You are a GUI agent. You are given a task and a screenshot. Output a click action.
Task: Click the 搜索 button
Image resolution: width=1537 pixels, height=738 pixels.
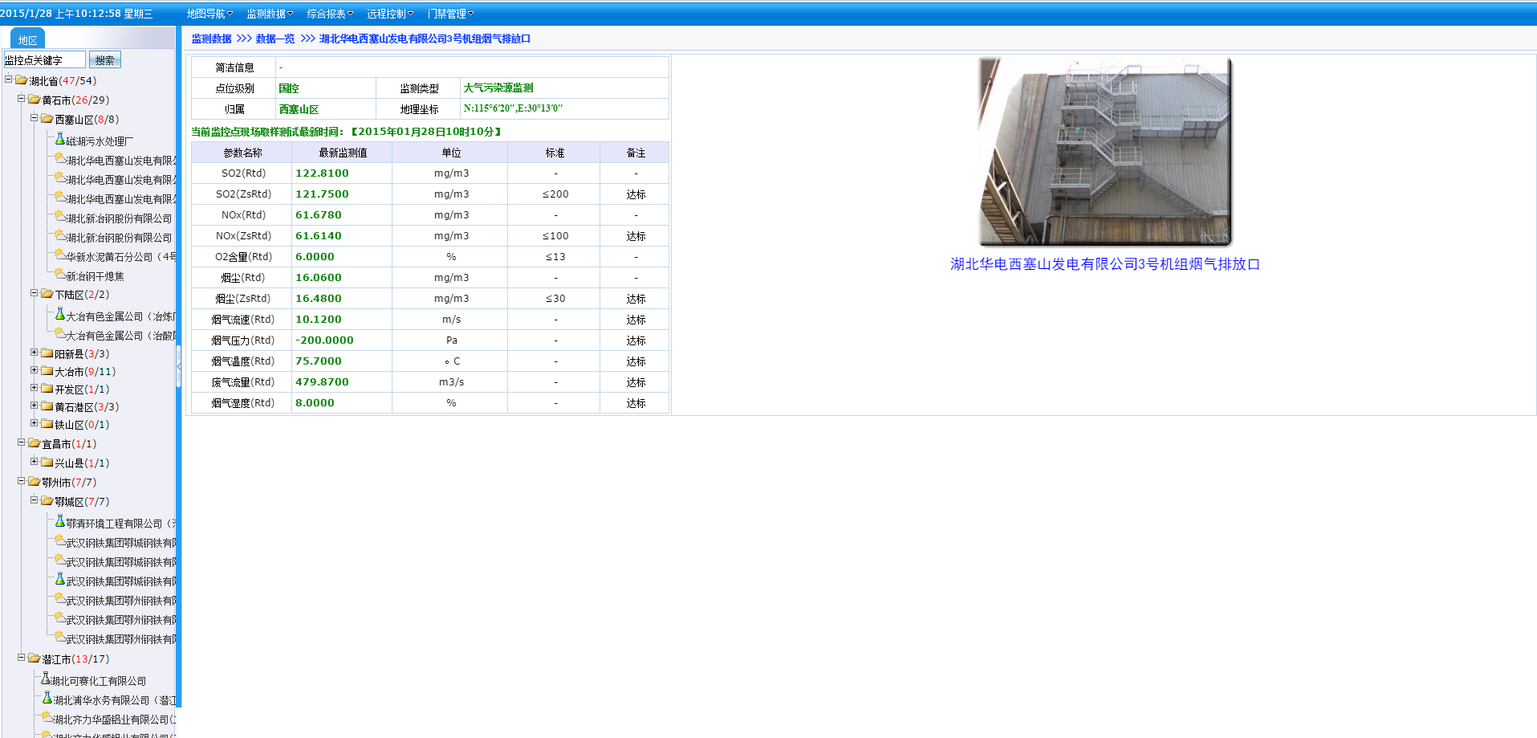(x=104, y=59)
